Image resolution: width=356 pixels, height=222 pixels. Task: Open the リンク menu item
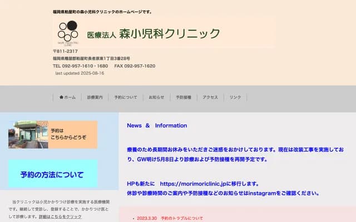tap(235, 97)
